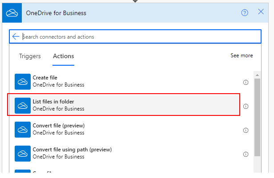Click OneDrive icon beside List files in folder
This screenshot has height=178, width=274.
(23, 106)
